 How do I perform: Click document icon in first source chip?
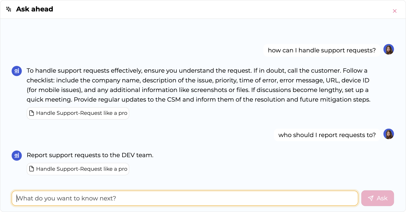(31, 113)
